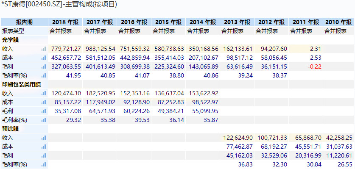Select the 2013 年报 column header
The width and height of the screenshot is (355, 169).
(x=237, y=22)
